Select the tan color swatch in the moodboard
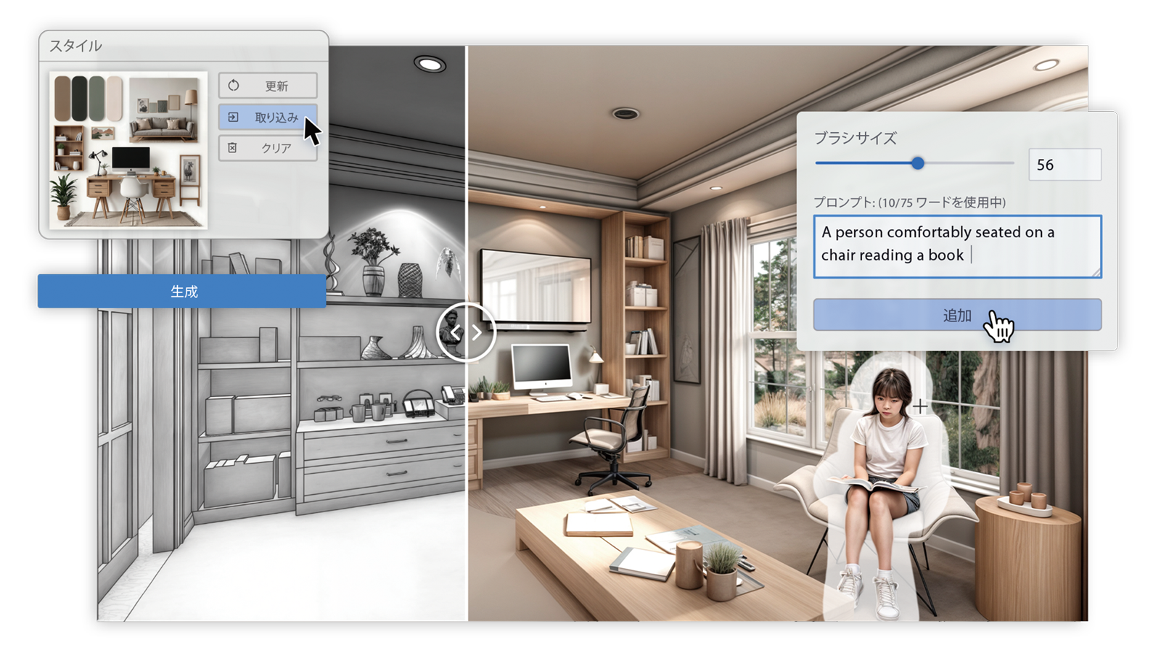The width and height of the screenshot is (1161, 653). pos(63,97)
